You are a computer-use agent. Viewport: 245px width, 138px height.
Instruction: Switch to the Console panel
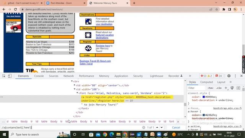pyautogui.click(x=39, y=76)
